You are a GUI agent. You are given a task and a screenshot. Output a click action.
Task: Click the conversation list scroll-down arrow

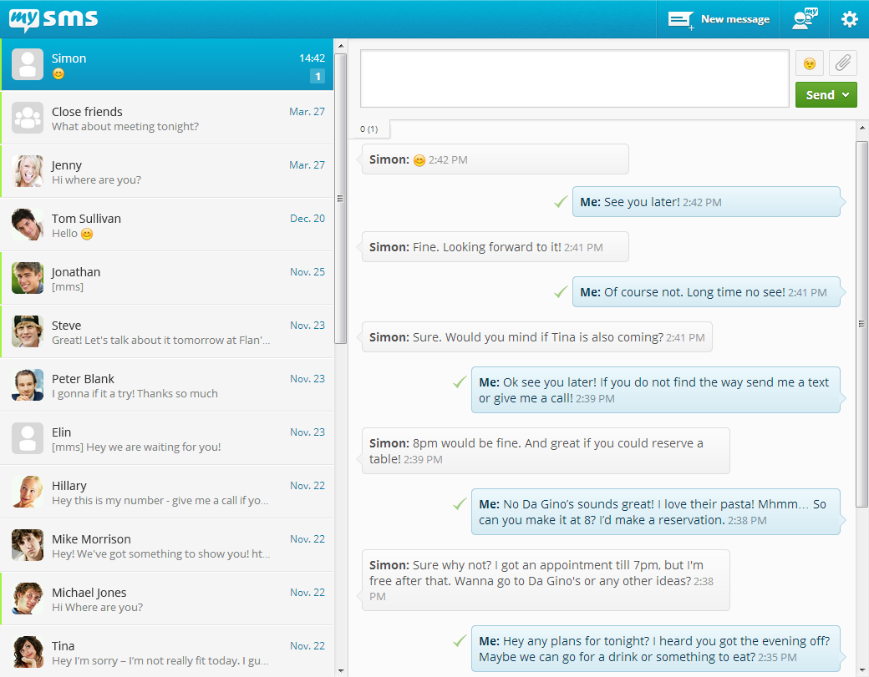[x=340, y=670]
